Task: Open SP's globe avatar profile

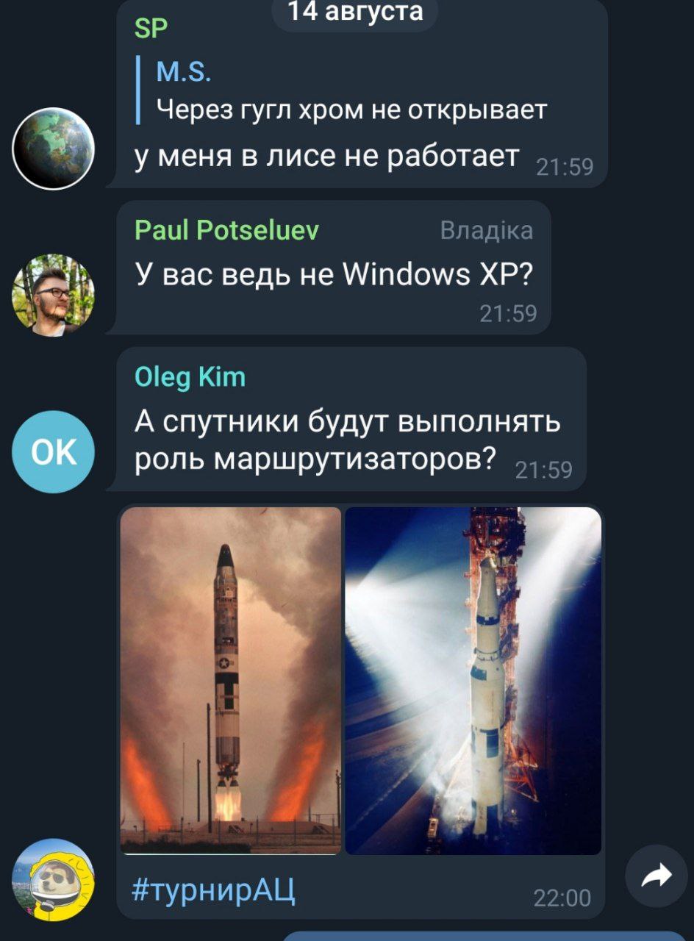Action: pos(54,149)
